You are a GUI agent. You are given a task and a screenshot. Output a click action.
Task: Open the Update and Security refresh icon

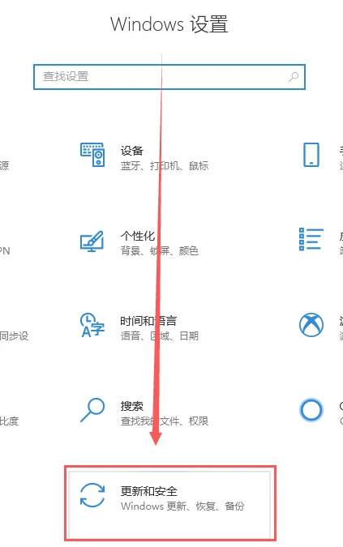pyautogui.click(x=92, y=495)
